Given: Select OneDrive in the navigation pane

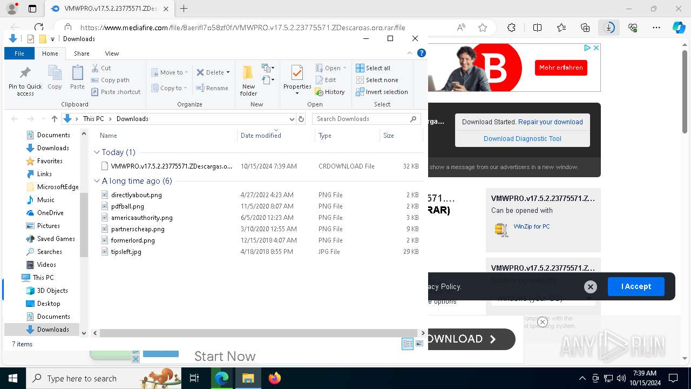Looking at the screenshot, I should click(50, 213).
